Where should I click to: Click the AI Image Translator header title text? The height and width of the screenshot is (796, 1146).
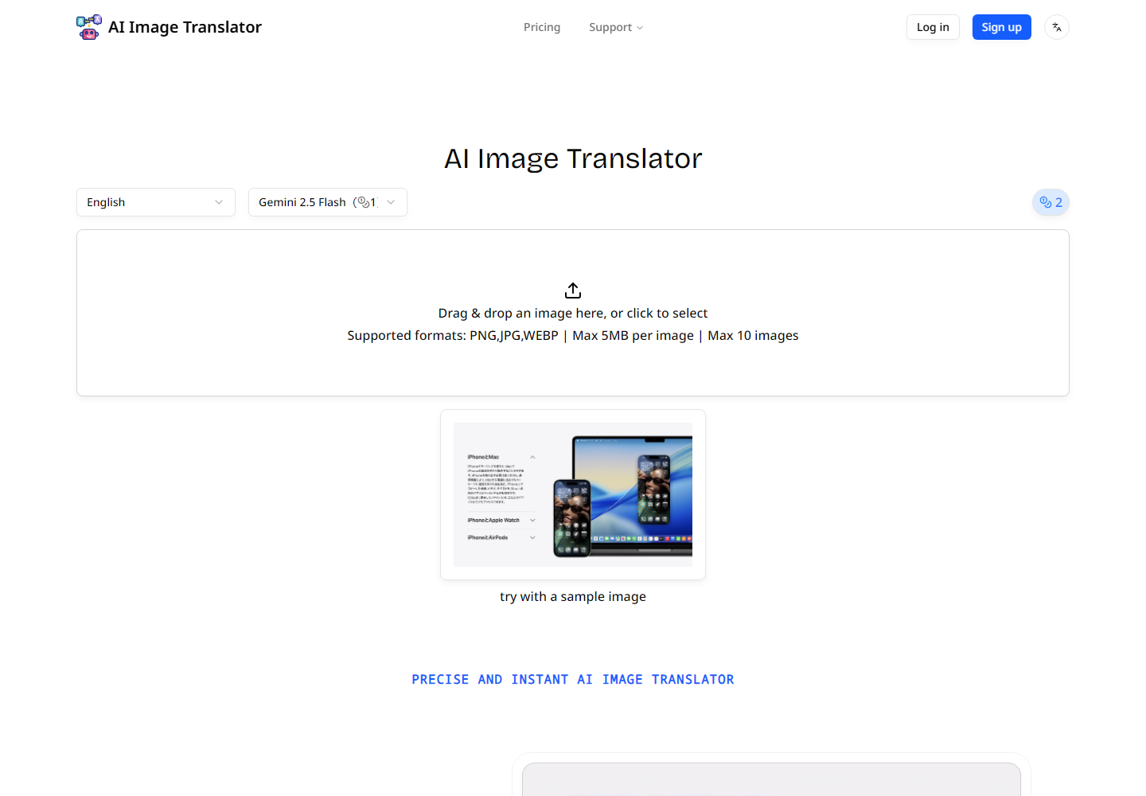[185, 27]
